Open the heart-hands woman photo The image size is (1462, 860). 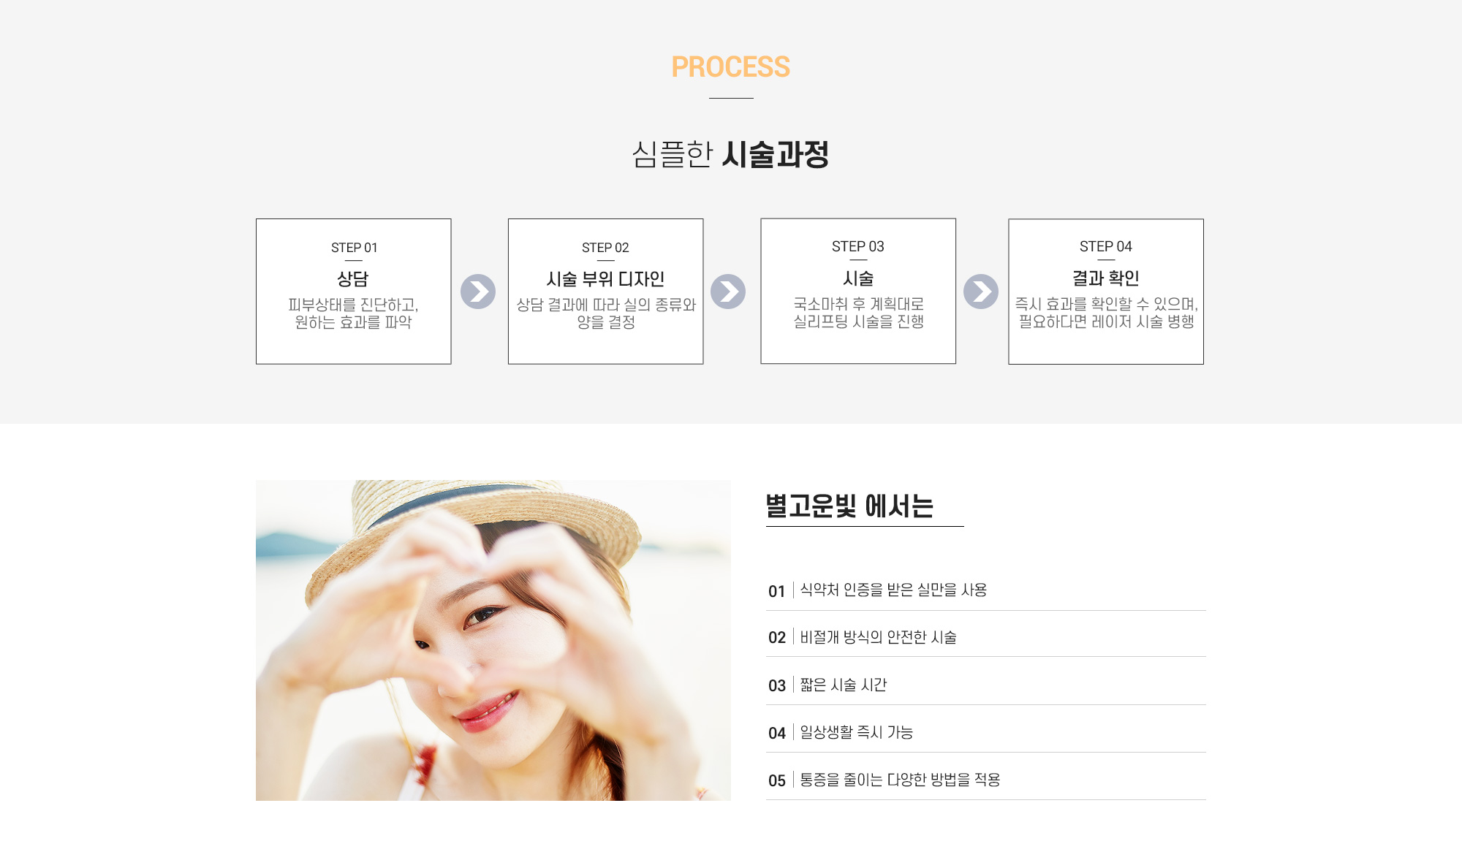coord(493,640)
